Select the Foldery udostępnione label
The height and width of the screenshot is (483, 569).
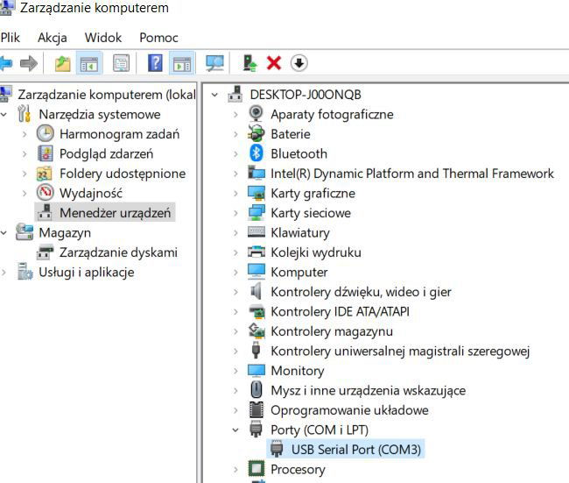(x=123, y=174)
